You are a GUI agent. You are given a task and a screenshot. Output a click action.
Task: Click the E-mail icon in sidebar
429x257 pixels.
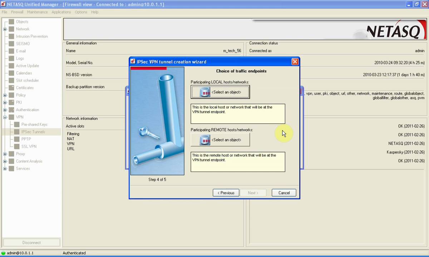[11, 51]
